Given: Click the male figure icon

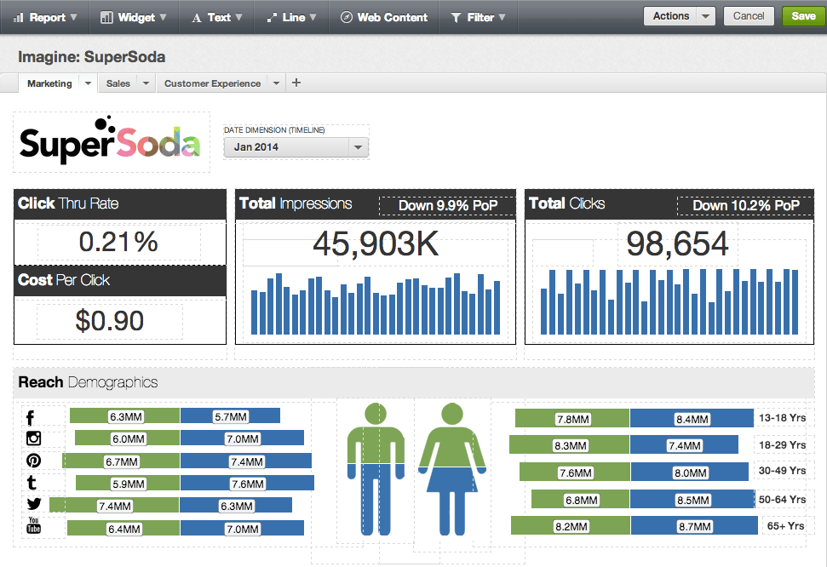Looking at the screenshot, I should coord(376,469).
